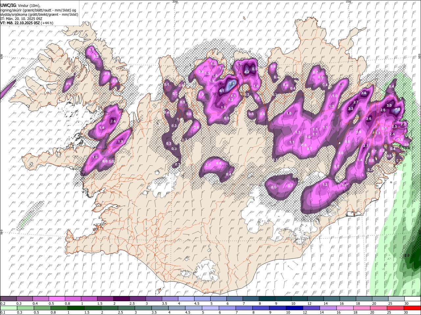Select the 1.9 precipitation value in the west
421x315 pixels.
120,141
